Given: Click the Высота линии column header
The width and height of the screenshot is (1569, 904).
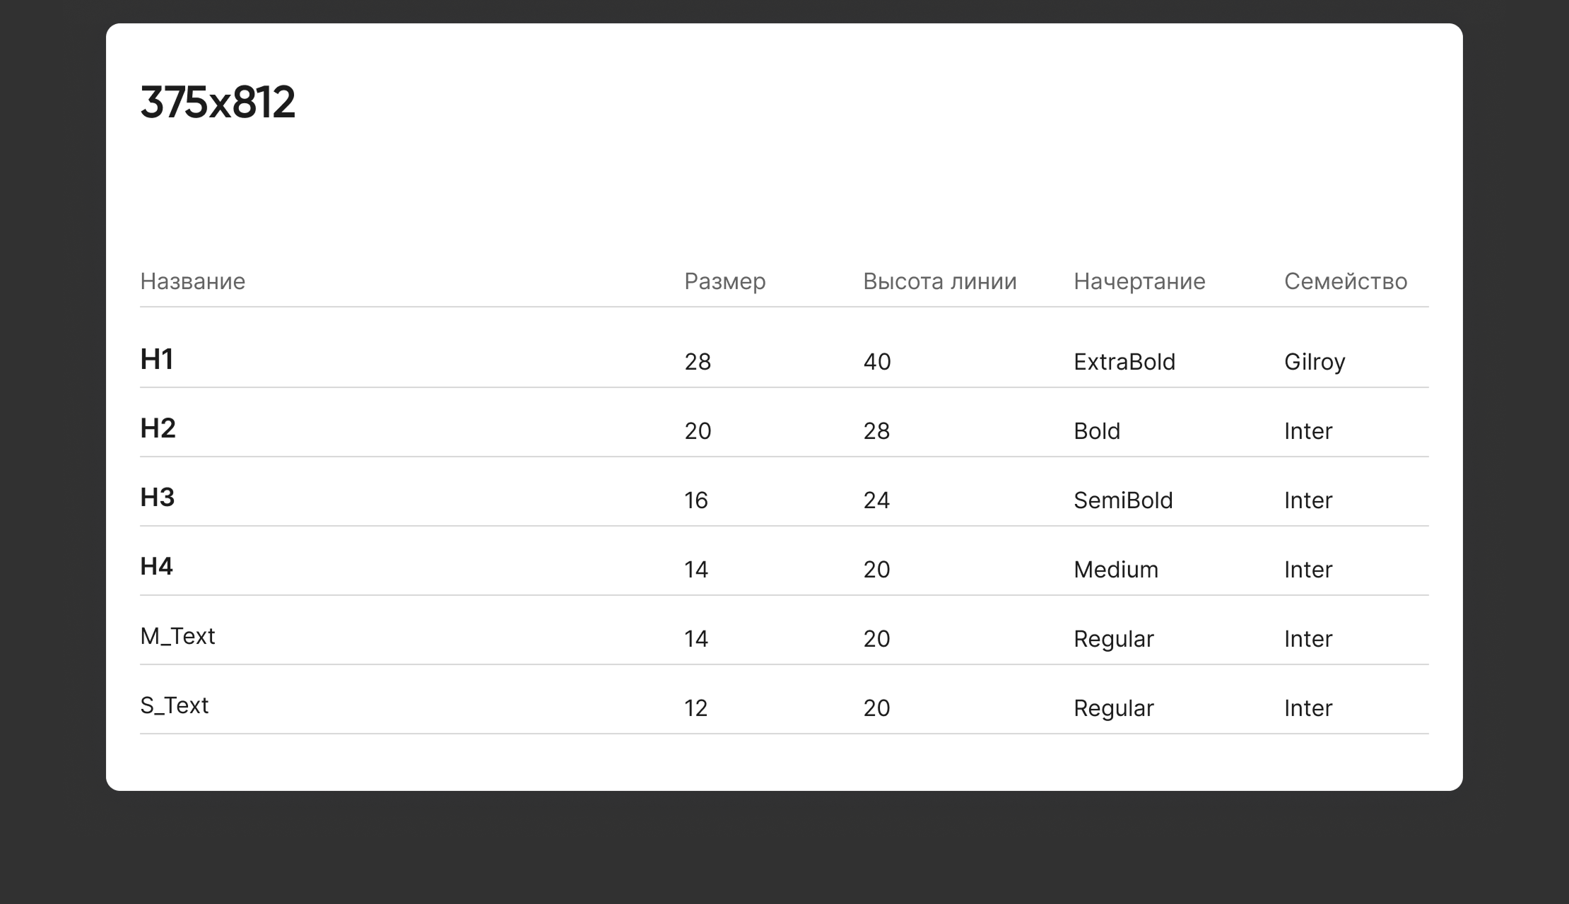Looking at the screenshot, I should coord(939,281).
